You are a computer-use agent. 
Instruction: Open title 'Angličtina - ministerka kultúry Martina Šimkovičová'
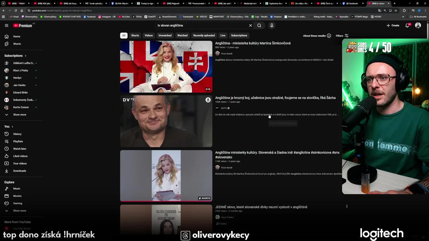pos(253,43)
